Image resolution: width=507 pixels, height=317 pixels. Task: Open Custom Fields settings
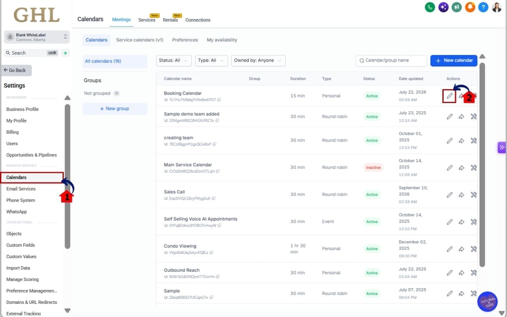tap(21, 245)
